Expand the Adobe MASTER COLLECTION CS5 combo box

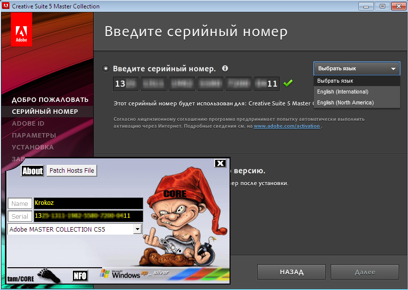tap(138, 229)
